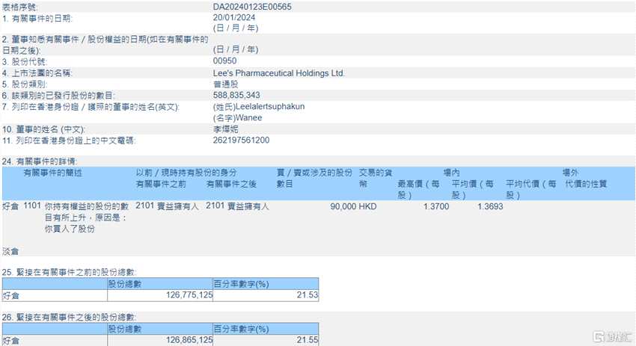This screenshot has height=346, width=636.
Task: Click highest price value 1.3700
Action: [436, 206]
